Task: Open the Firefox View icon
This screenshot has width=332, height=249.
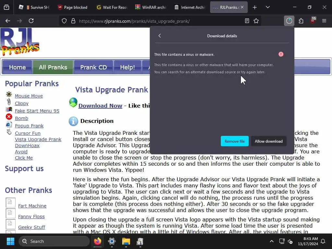Action: (6, 7)
